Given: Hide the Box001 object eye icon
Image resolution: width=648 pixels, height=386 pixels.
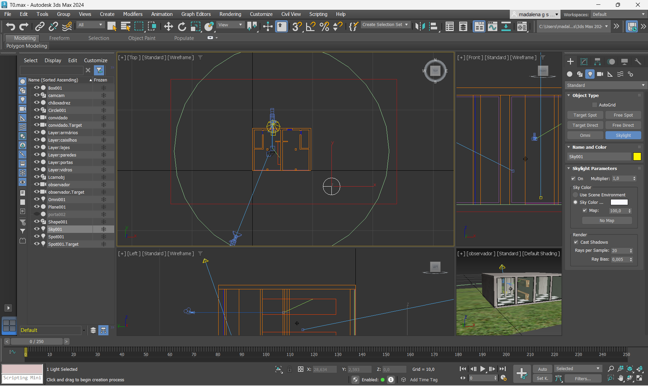Looking at the screenshot, I should 36,88.
